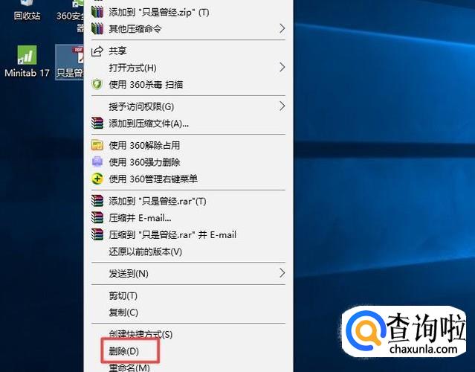Image resolution: width=475 pixels, height=372 pixels.
Task: Expand the 发送到(N) submenu arrow
Action: (x=282, y=273)
